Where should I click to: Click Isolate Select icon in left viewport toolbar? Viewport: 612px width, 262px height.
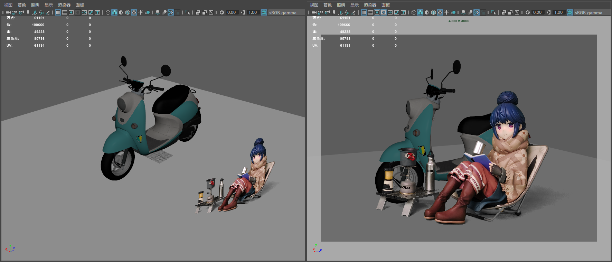point(188,12)
